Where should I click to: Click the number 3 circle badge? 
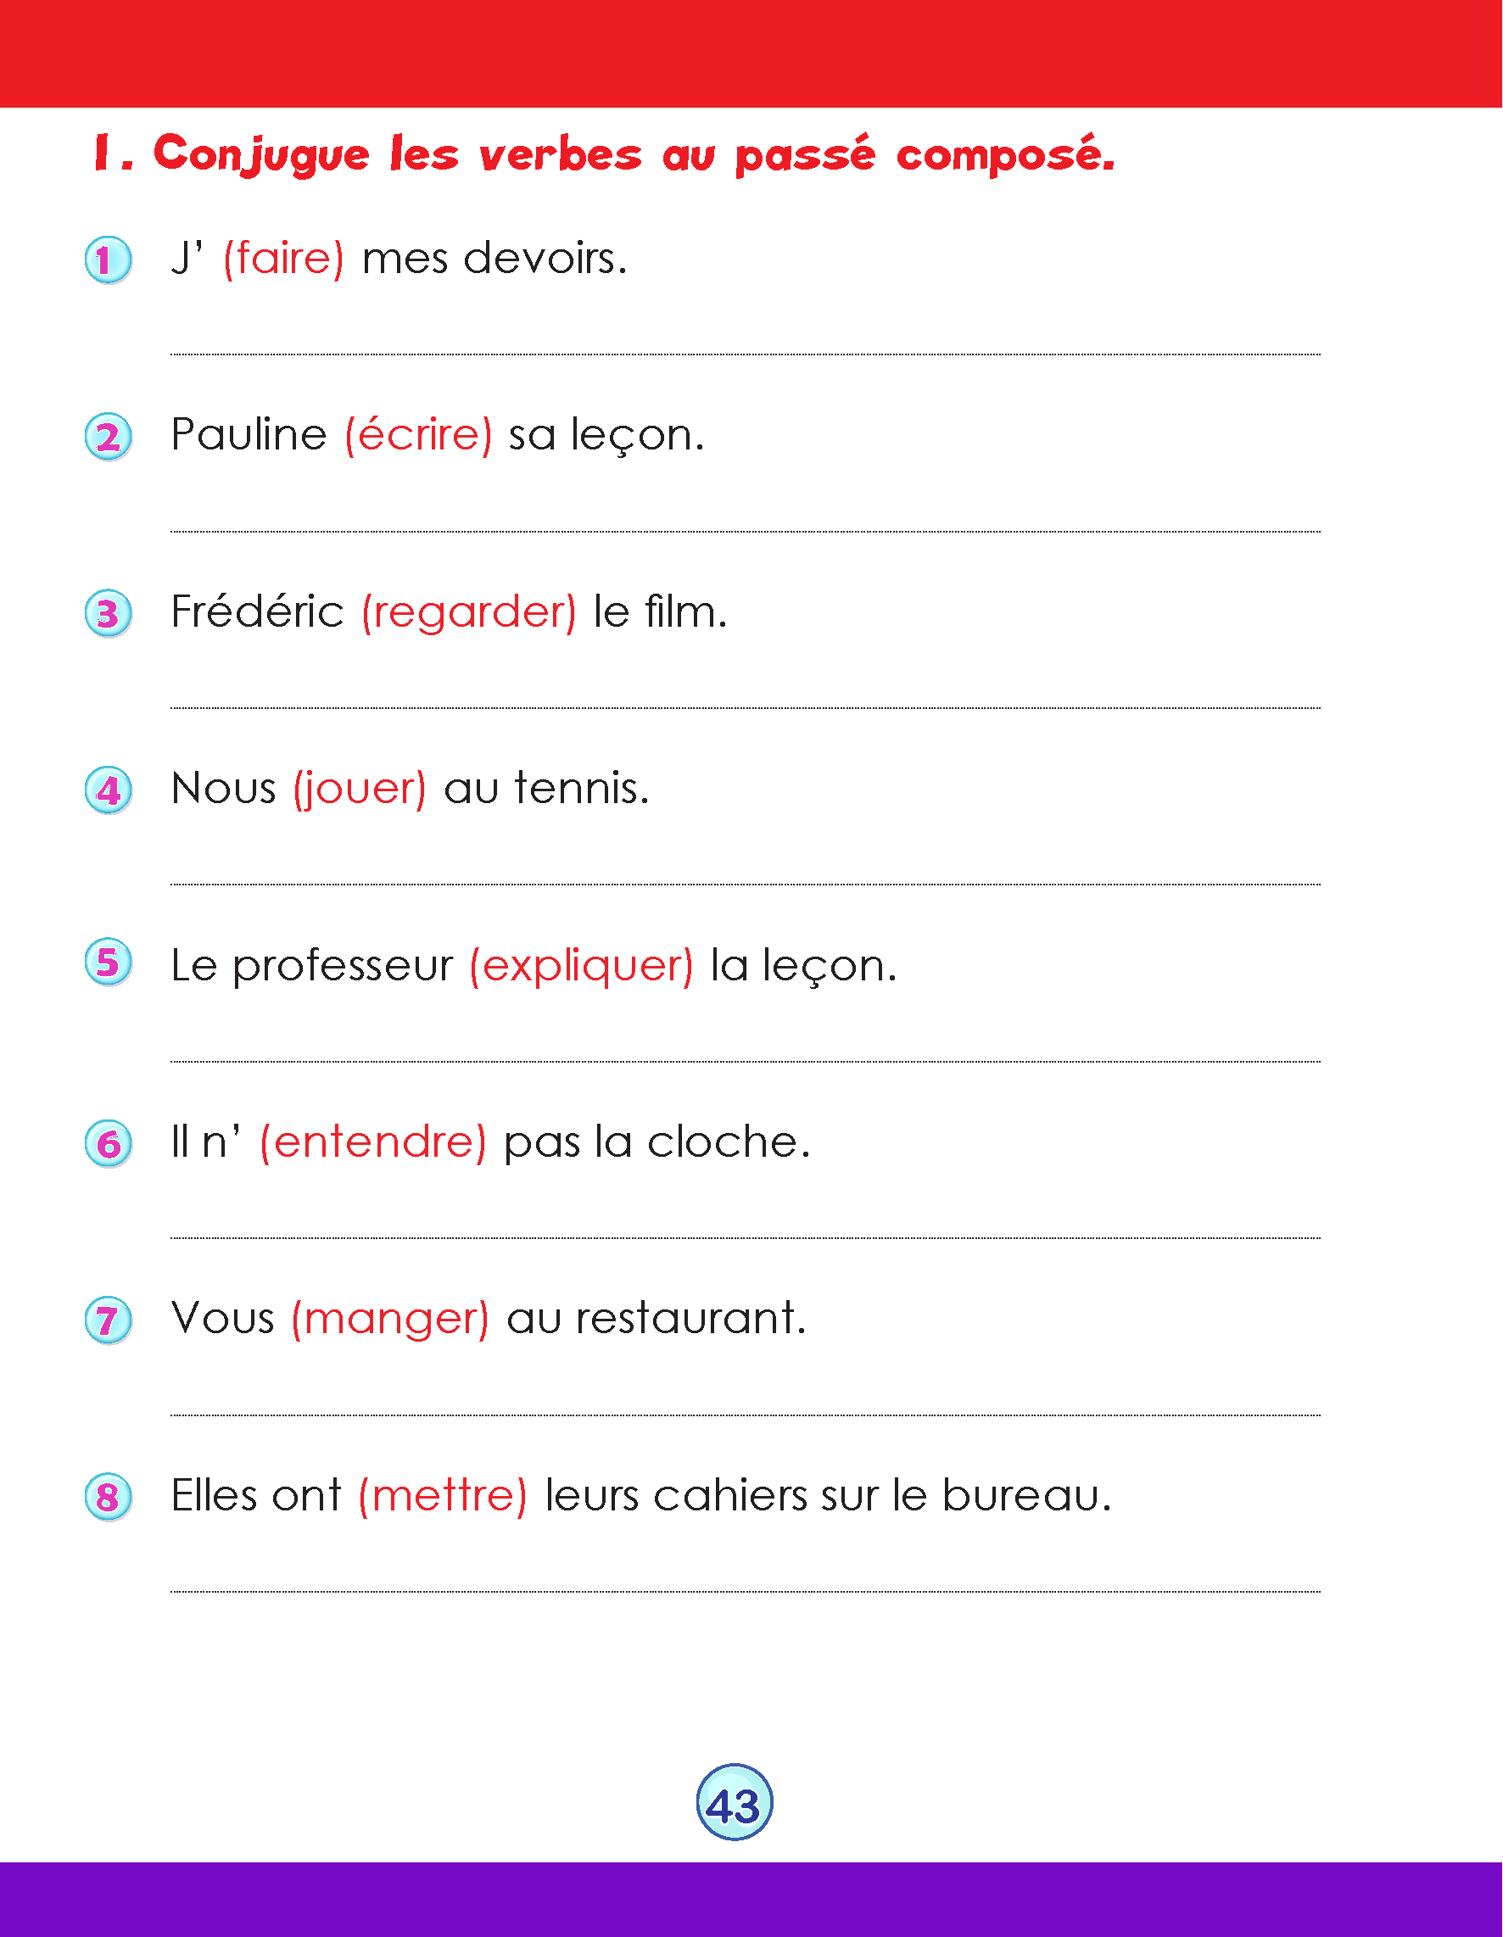[x=109, y=613]
